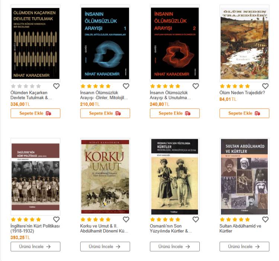The image size is (279, 261).
Task: Click the İngiltere'nin Kürt Politikası (1918-1932) title
Action: 35,228
